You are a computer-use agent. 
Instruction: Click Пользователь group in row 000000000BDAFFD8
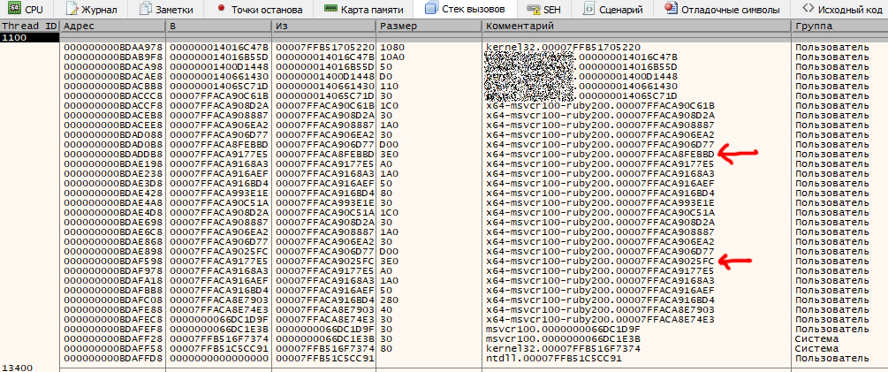click(x=832, y=359)
